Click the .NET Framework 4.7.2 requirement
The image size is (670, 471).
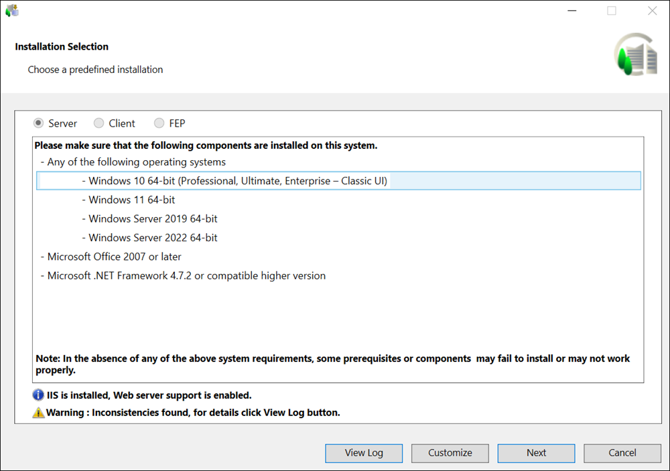(186, 275)
